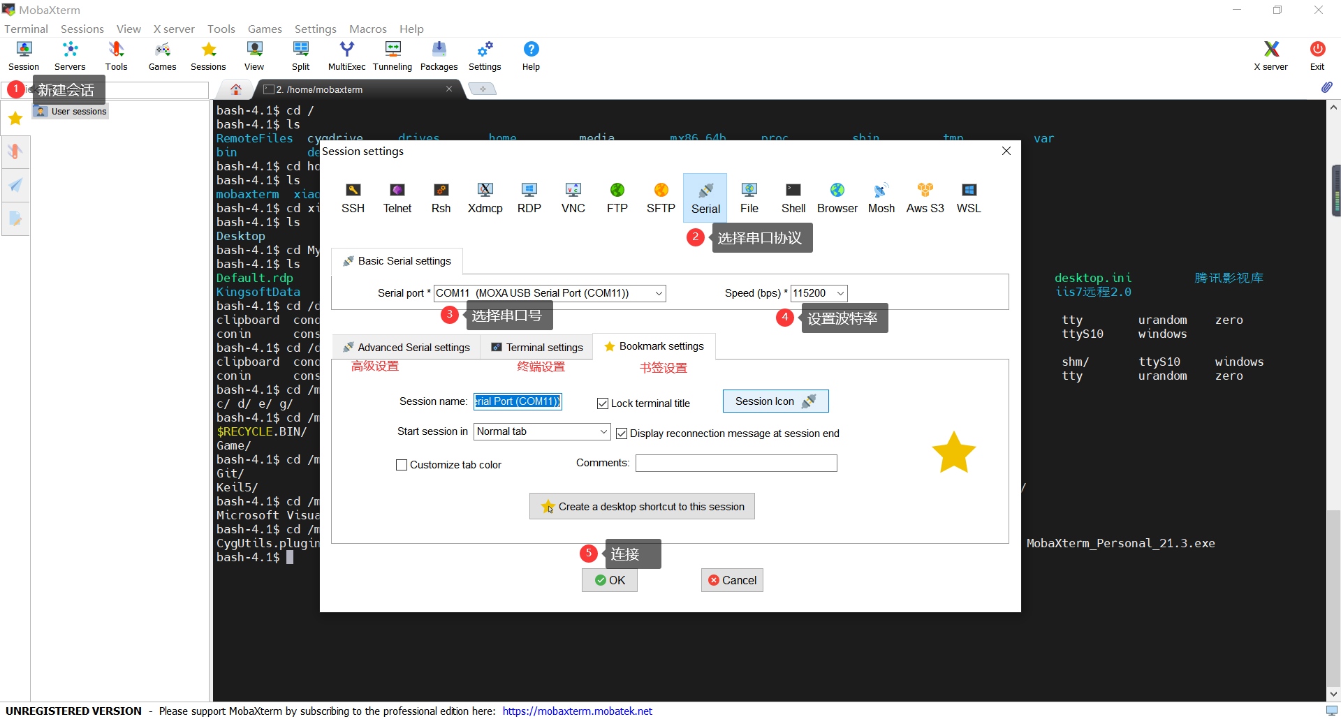Screen dimensions: 1341x719
Task: Open the Tools toolbar icon
Action: pos(116,56)
